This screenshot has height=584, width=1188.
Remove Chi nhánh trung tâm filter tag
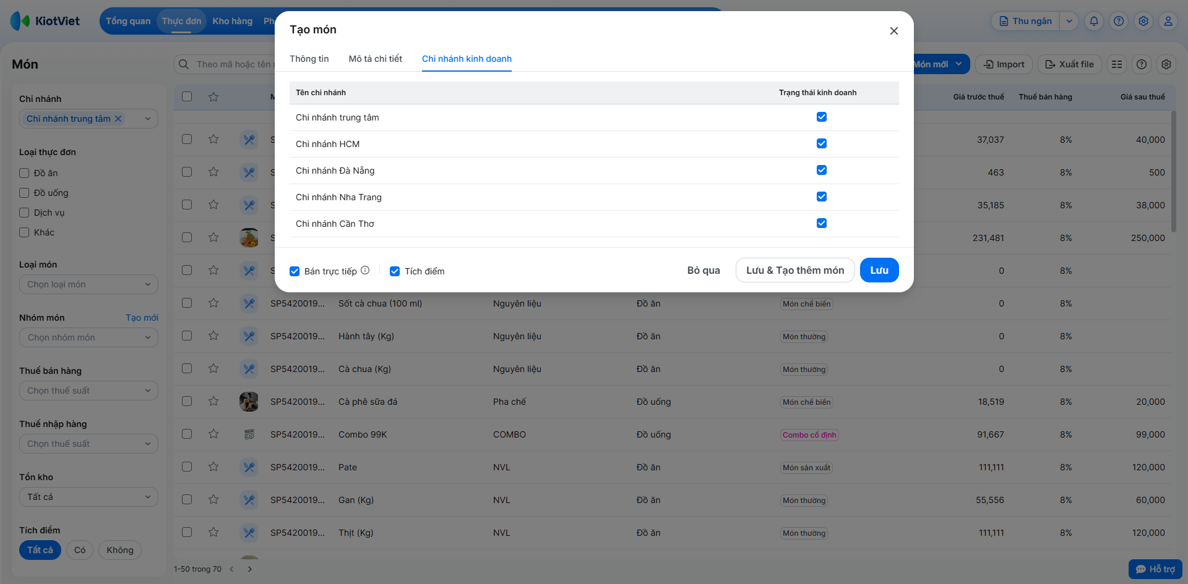(x=118, y=119)
